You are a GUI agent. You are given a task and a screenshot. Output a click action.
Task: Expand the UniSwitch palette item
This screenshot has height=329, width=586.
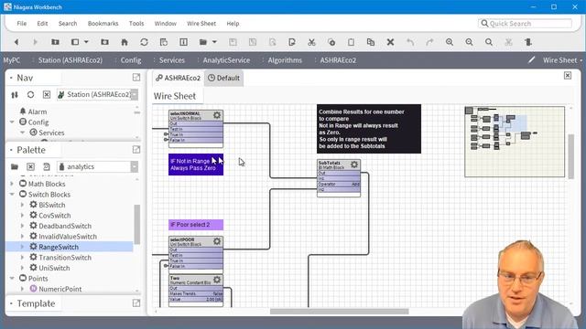click(x=22, y=268)
